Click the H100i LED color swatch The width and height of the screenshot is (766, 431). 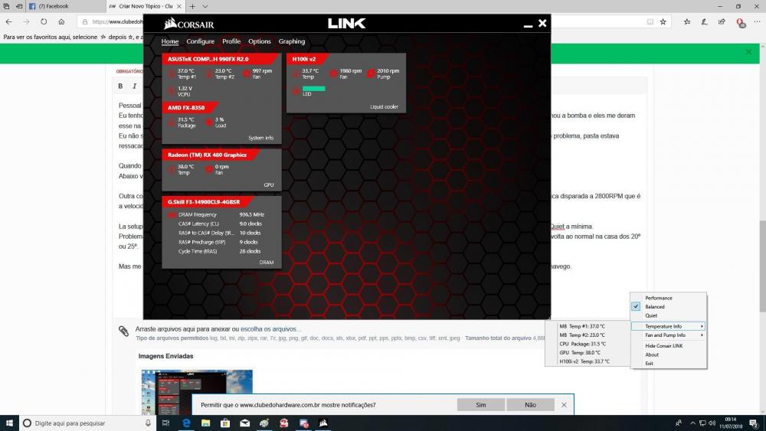314,90
